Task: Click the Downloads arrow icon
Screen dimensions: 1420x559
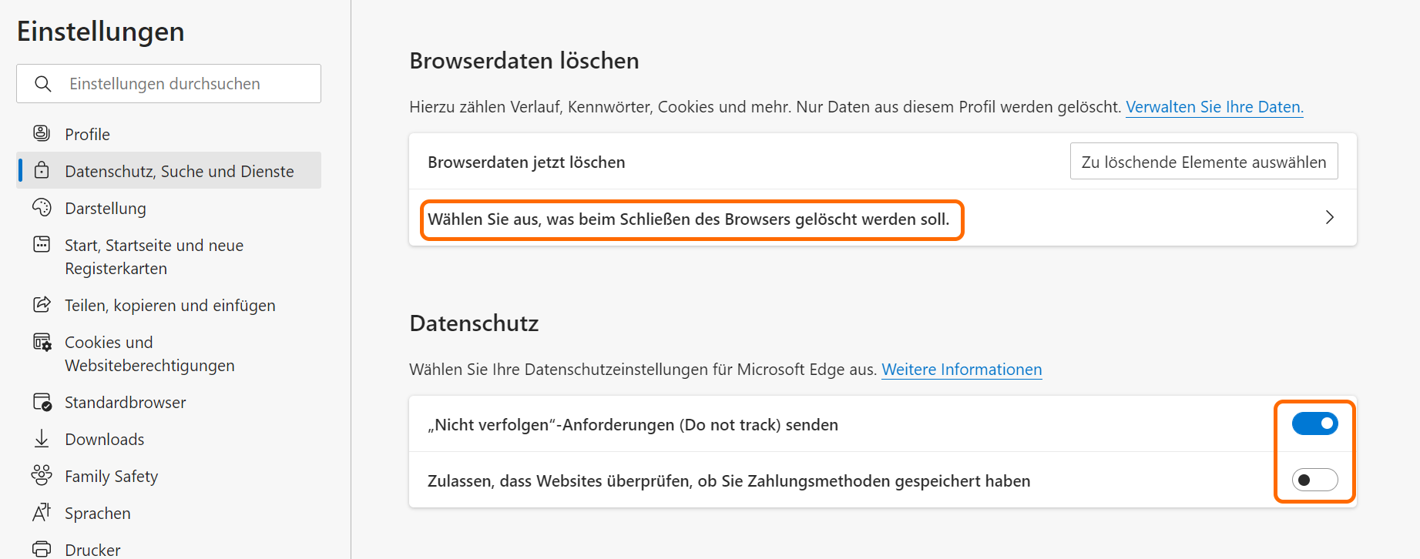Action: coord(42,439)
